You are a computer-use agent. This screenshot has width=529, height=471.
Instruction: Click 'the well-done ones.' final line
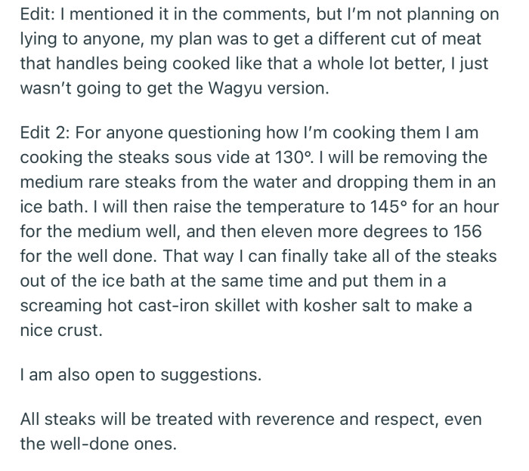[97, 443]
